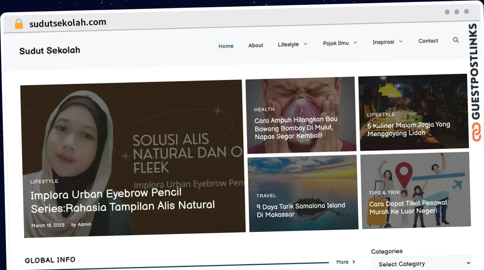Viewport: 484px width, 270px height.
Task: Click LIFESTYLE label on Kuliner Jogja post
Action: click(381, 114)
